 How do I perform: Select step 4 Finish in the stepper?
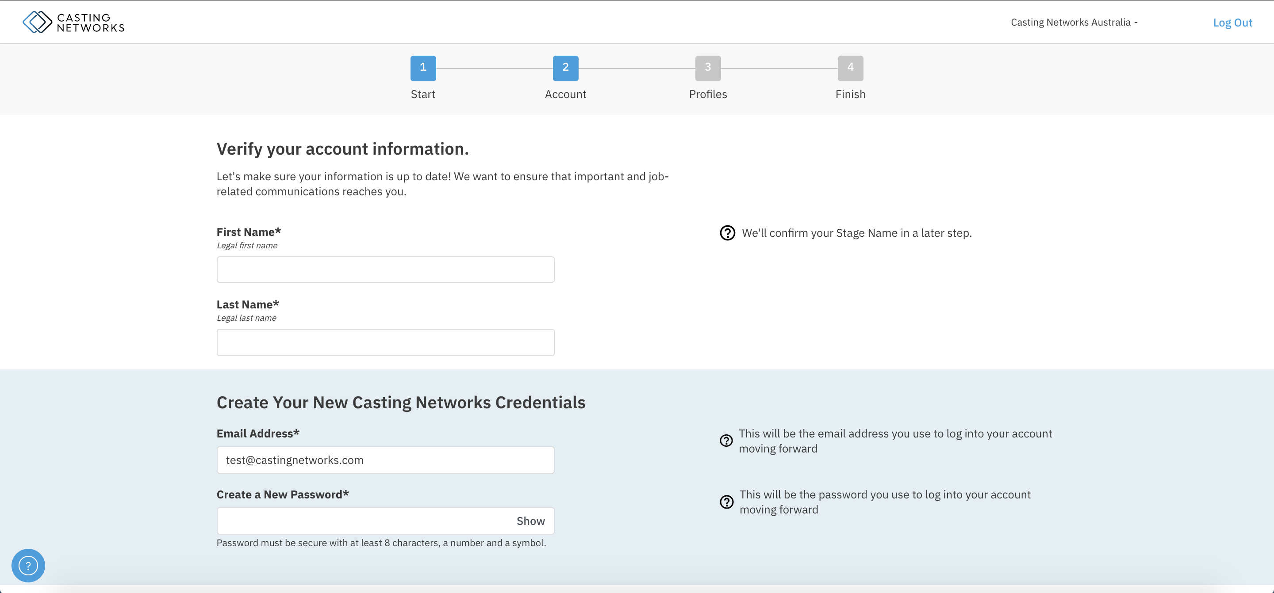850,68
